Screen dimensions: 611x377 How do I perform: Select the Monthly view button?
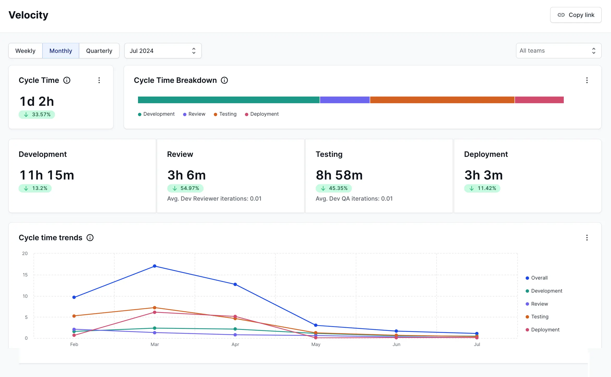click(x=61, y=51)
